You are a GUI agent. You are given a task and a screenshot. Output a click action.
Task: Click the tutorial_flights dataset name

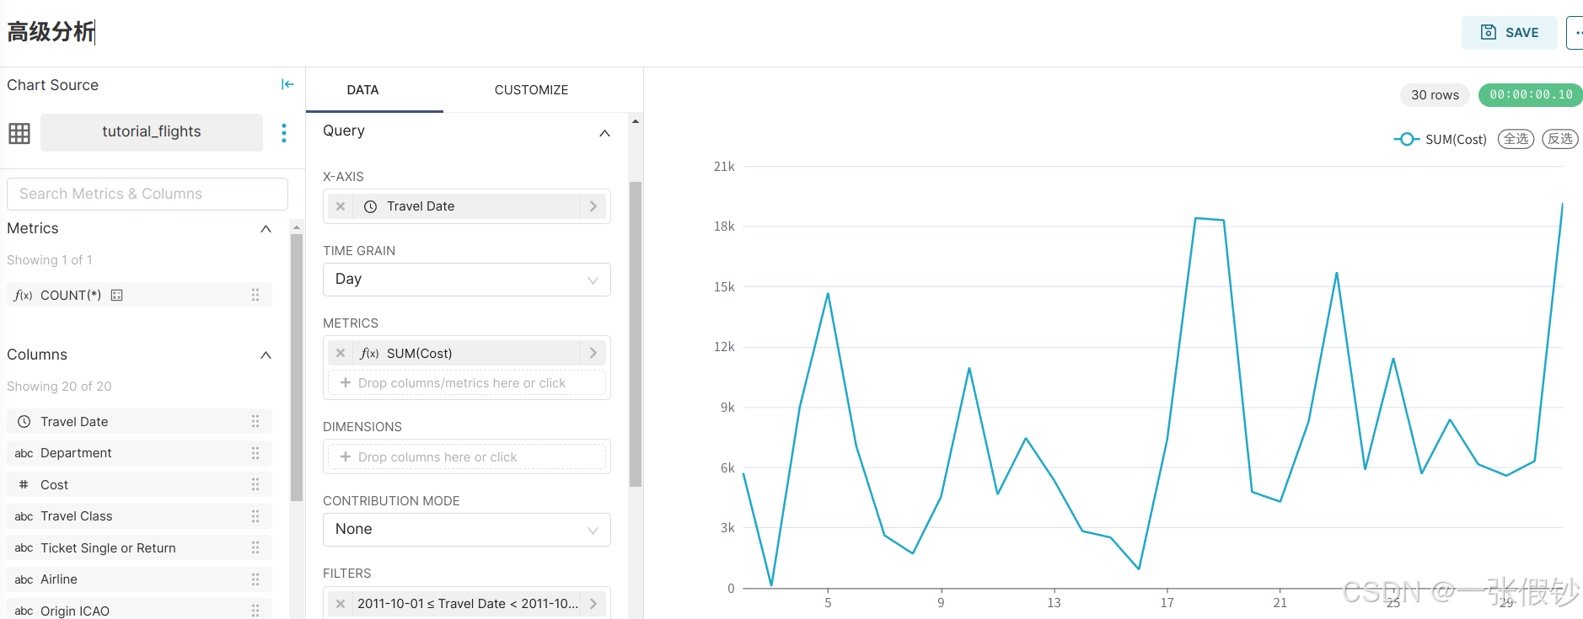coord(152,132)
